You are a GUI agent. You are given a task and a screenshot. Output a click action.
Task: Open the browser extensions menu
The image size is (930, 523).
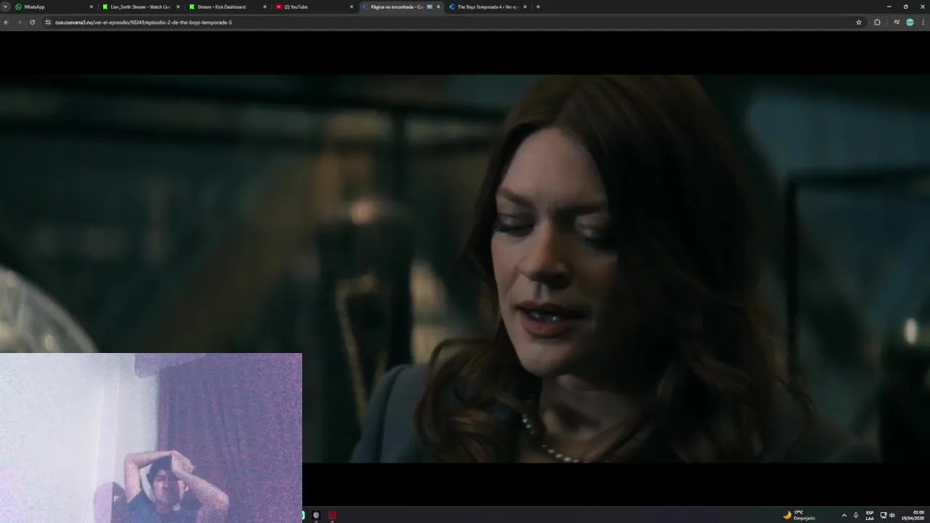[877, 23]
